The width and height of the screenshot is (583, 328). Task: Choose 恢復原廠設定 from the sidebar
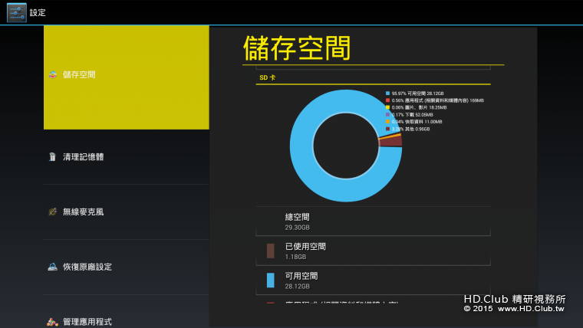click(x=127, y=267)
